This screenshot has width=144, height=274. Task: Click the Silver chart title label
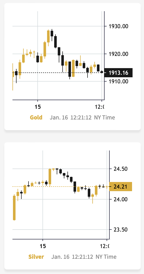(36, 257)
